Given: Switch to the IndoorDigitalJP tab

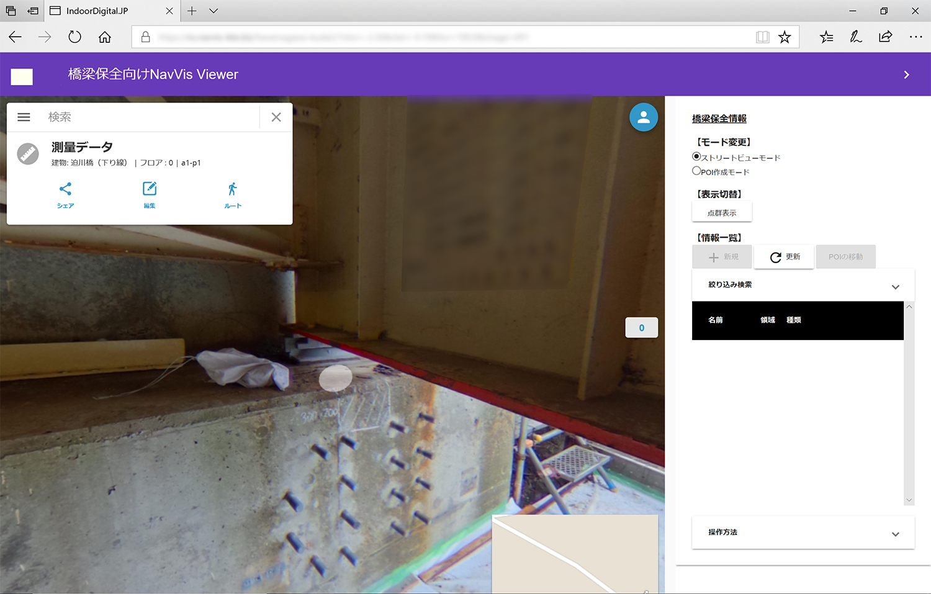Looking at the screenshot, I should coord(106,11).
